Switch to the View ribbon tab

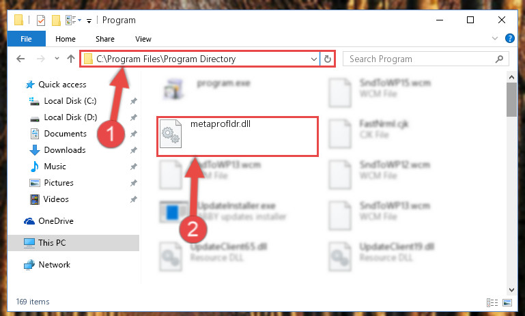(x=143, y=39)
